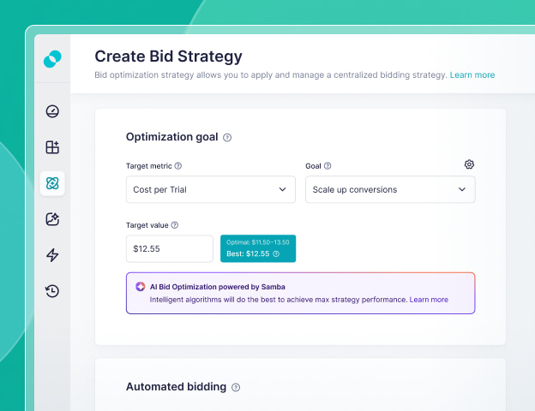Open the dashboard gauge sidebar icon
Viewport: 535px width, 411px height.
52,111
